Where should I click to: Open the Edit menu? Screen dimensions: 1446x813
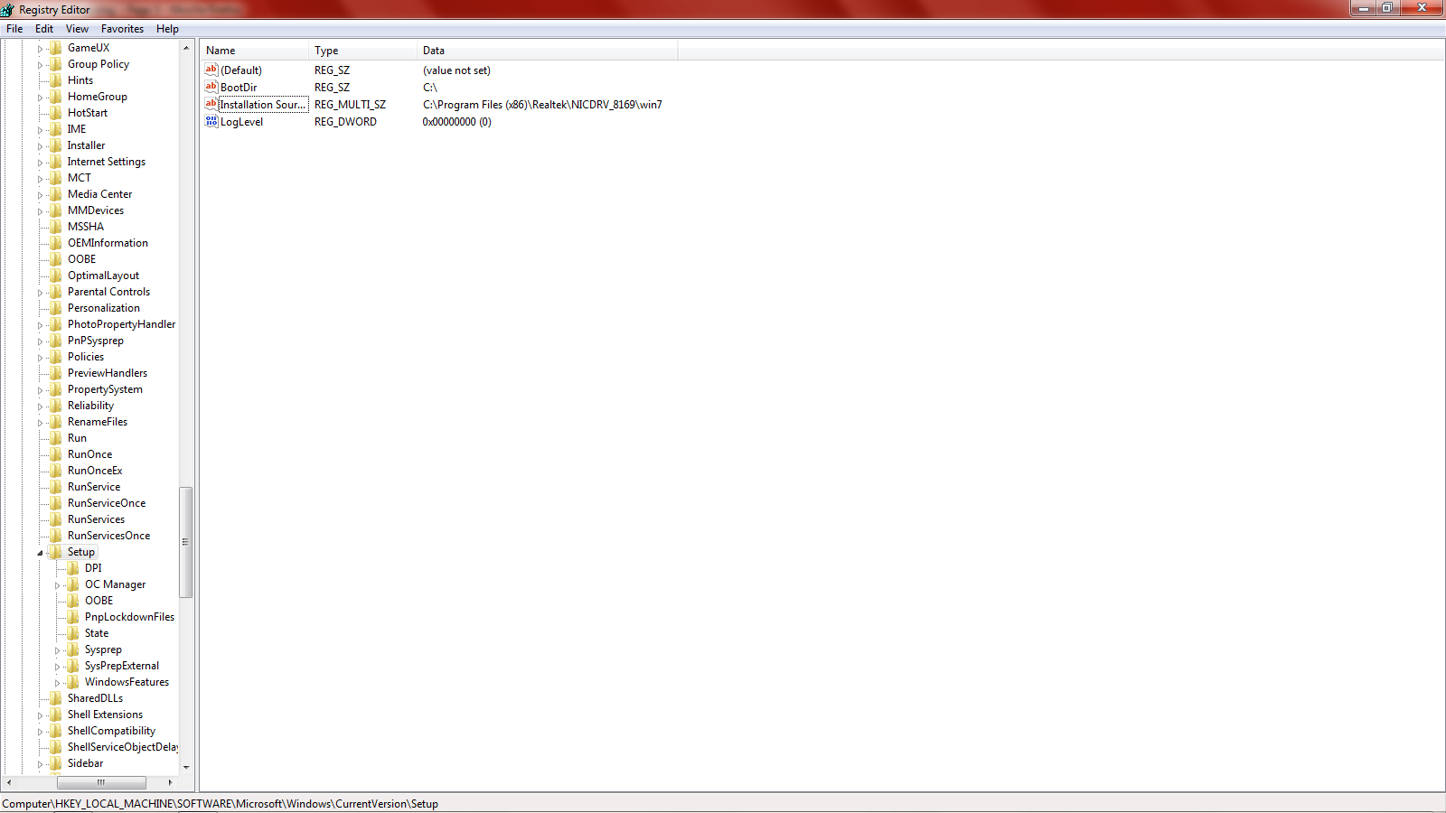[x=44, y=29]
